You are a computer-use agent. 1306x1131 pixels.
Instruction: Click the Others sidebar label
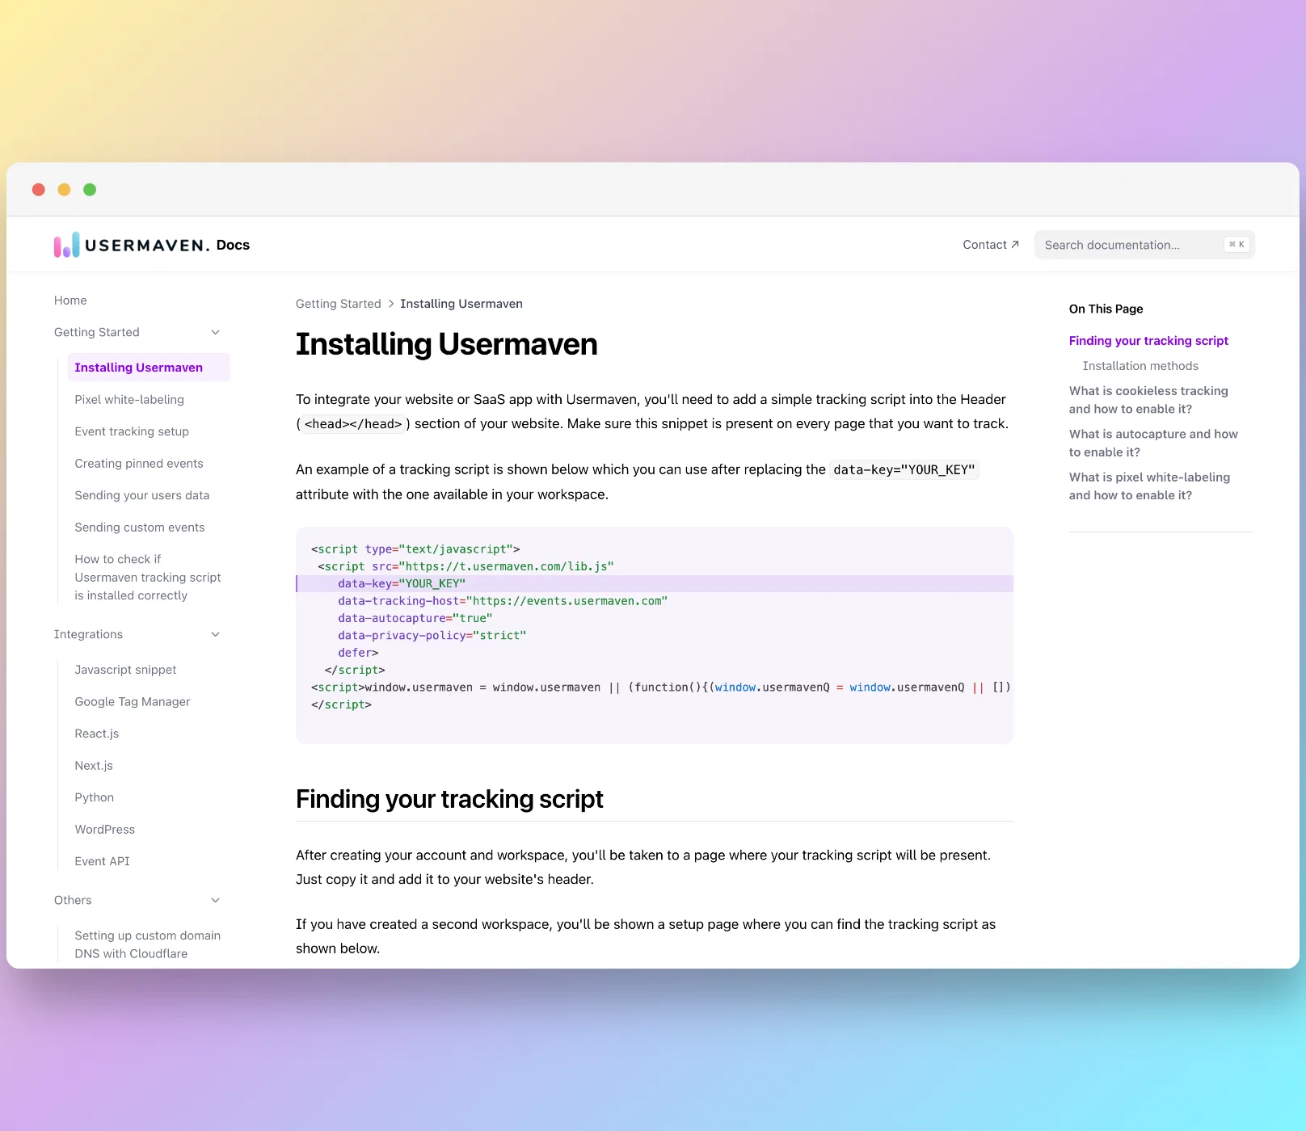point(73,901)
